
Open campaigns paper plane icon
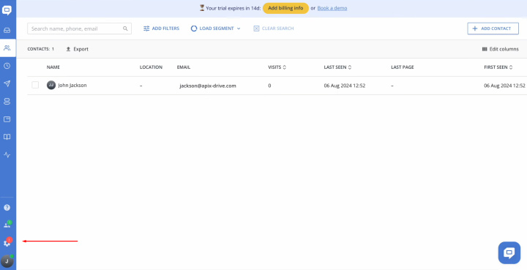point(7,83)
